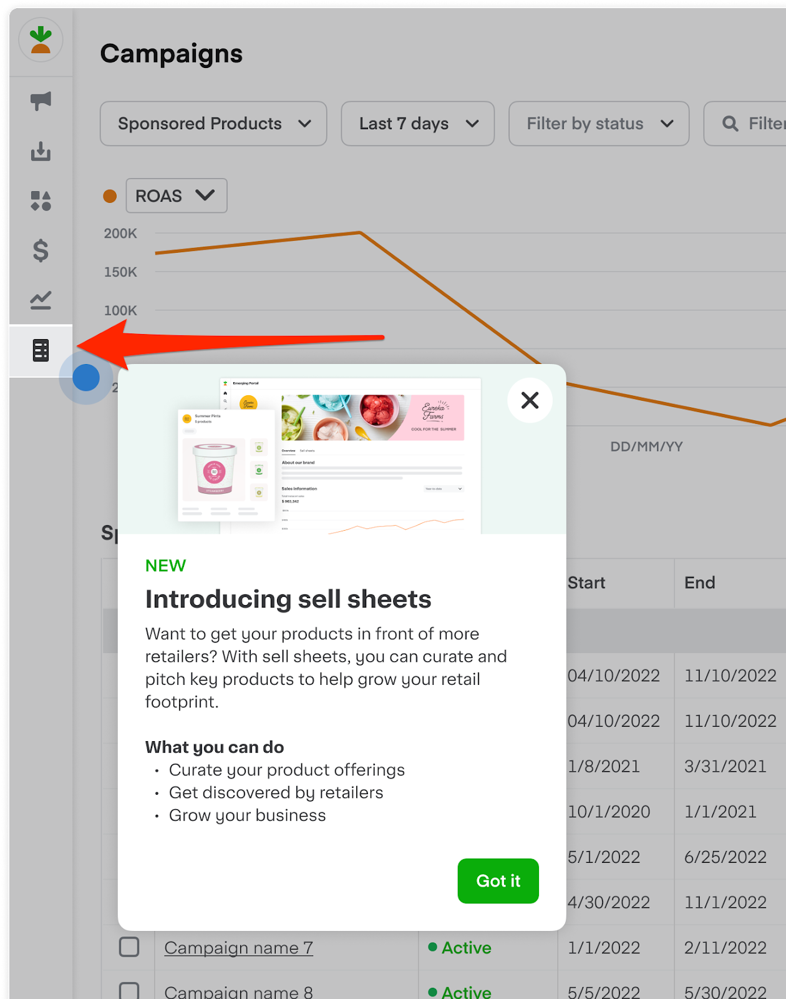
Task: Click the Campaigns page title
Action: (172, 54)
